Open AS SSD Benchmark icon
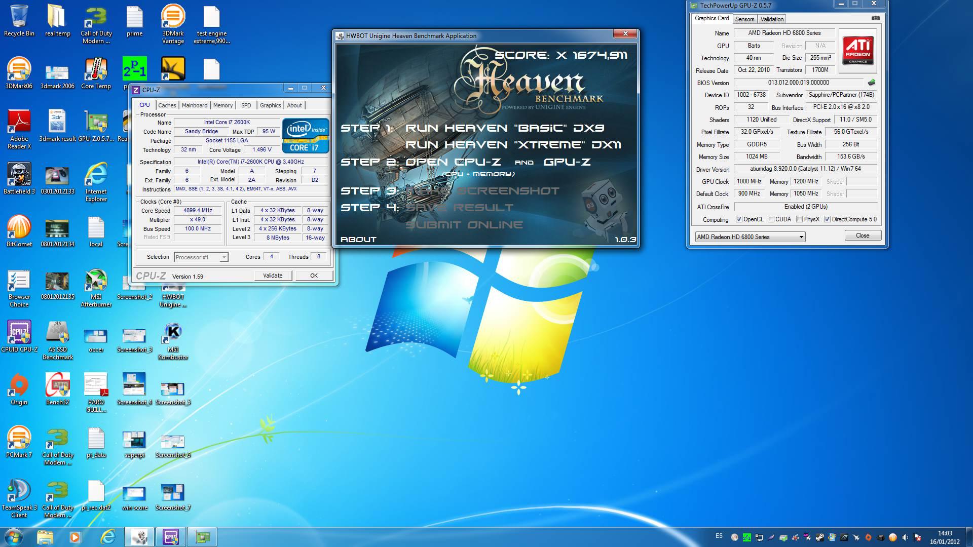This screenshot has height=547, width=973. [58, 340]
